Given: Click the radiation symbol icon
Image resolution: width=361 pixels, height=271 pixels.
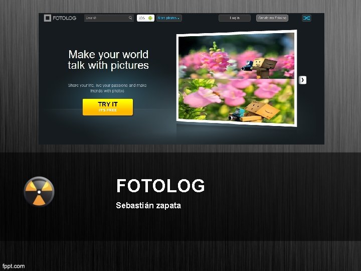Looking at the screenshot, I should pyautogui.click(x=39, y=192).
